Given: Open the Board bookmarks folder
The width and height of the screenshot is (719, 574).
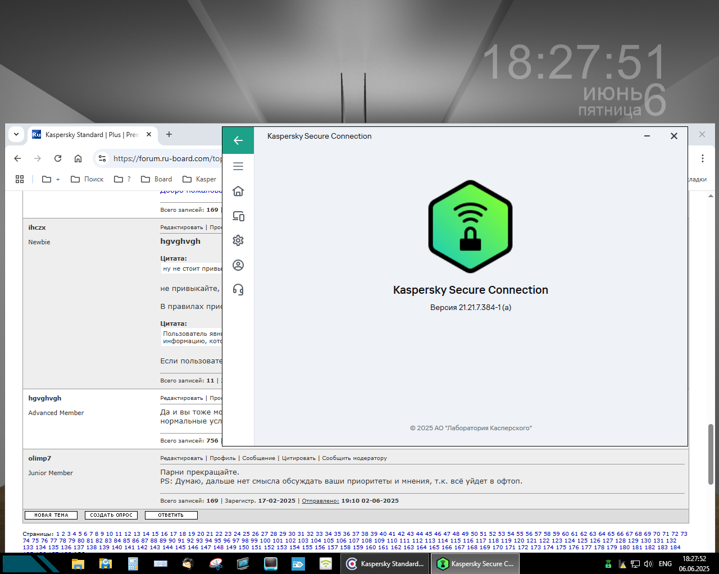Looking at the screenshot, I should coord(157,179).
